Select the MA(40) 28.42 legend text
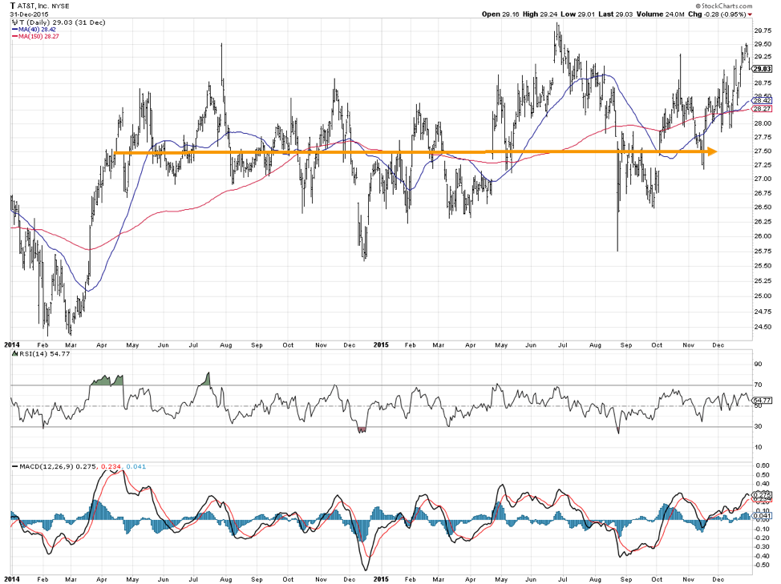 pyautogui.click(x=38, y=30)
